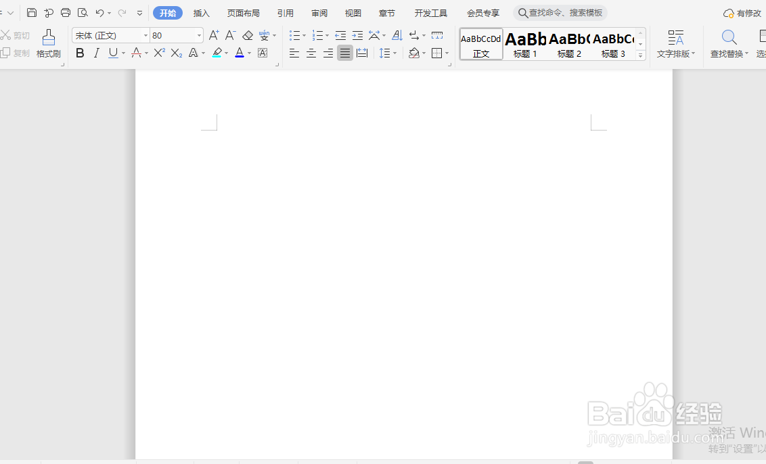Click the text direction arrow icon
This screenshot has height=464, width=766.
(x=414, y=35)
